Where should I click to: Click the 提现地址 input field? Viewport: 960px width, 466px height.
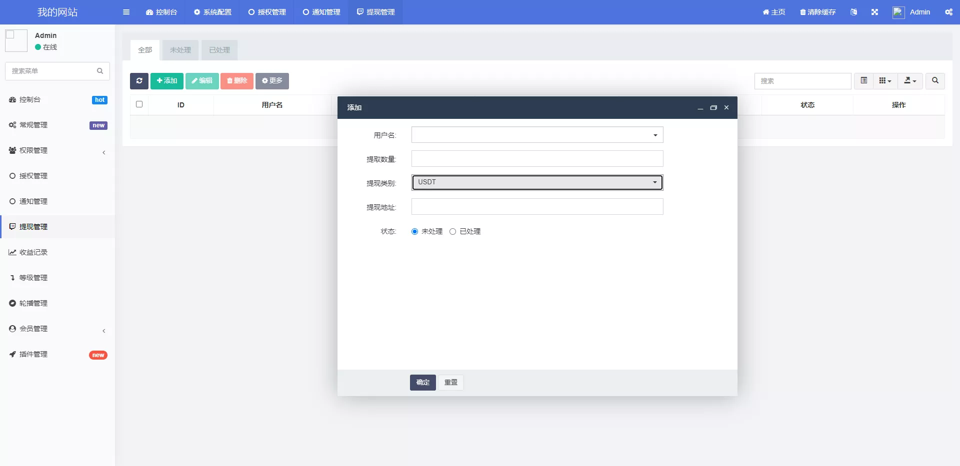[537, 207]
